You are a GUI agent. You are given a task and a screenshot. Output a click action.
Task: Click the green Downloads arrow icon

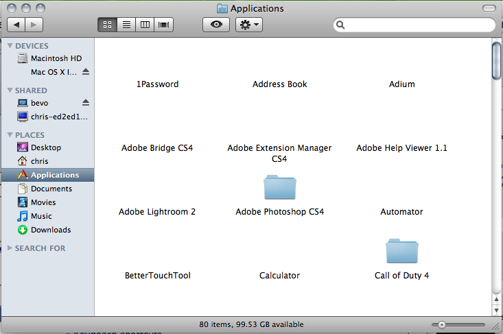coord(23,230)
